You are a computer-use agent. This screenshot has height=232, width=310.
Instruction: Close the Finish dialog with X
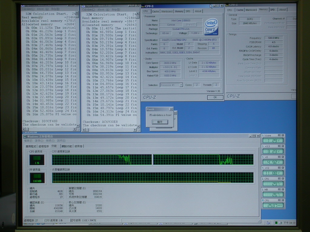171,109
